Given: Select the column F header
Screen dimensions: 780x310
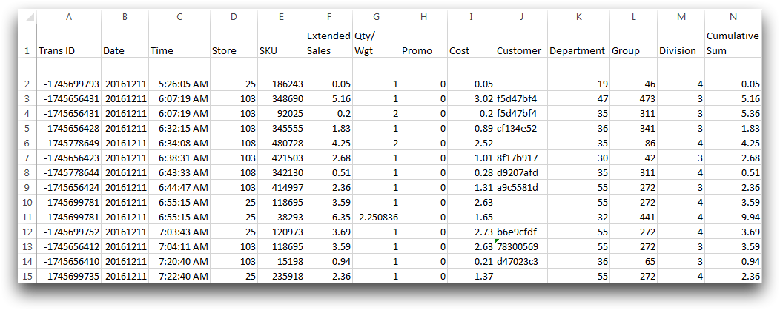Looking at the screenshot, I should tap(328, 17).
